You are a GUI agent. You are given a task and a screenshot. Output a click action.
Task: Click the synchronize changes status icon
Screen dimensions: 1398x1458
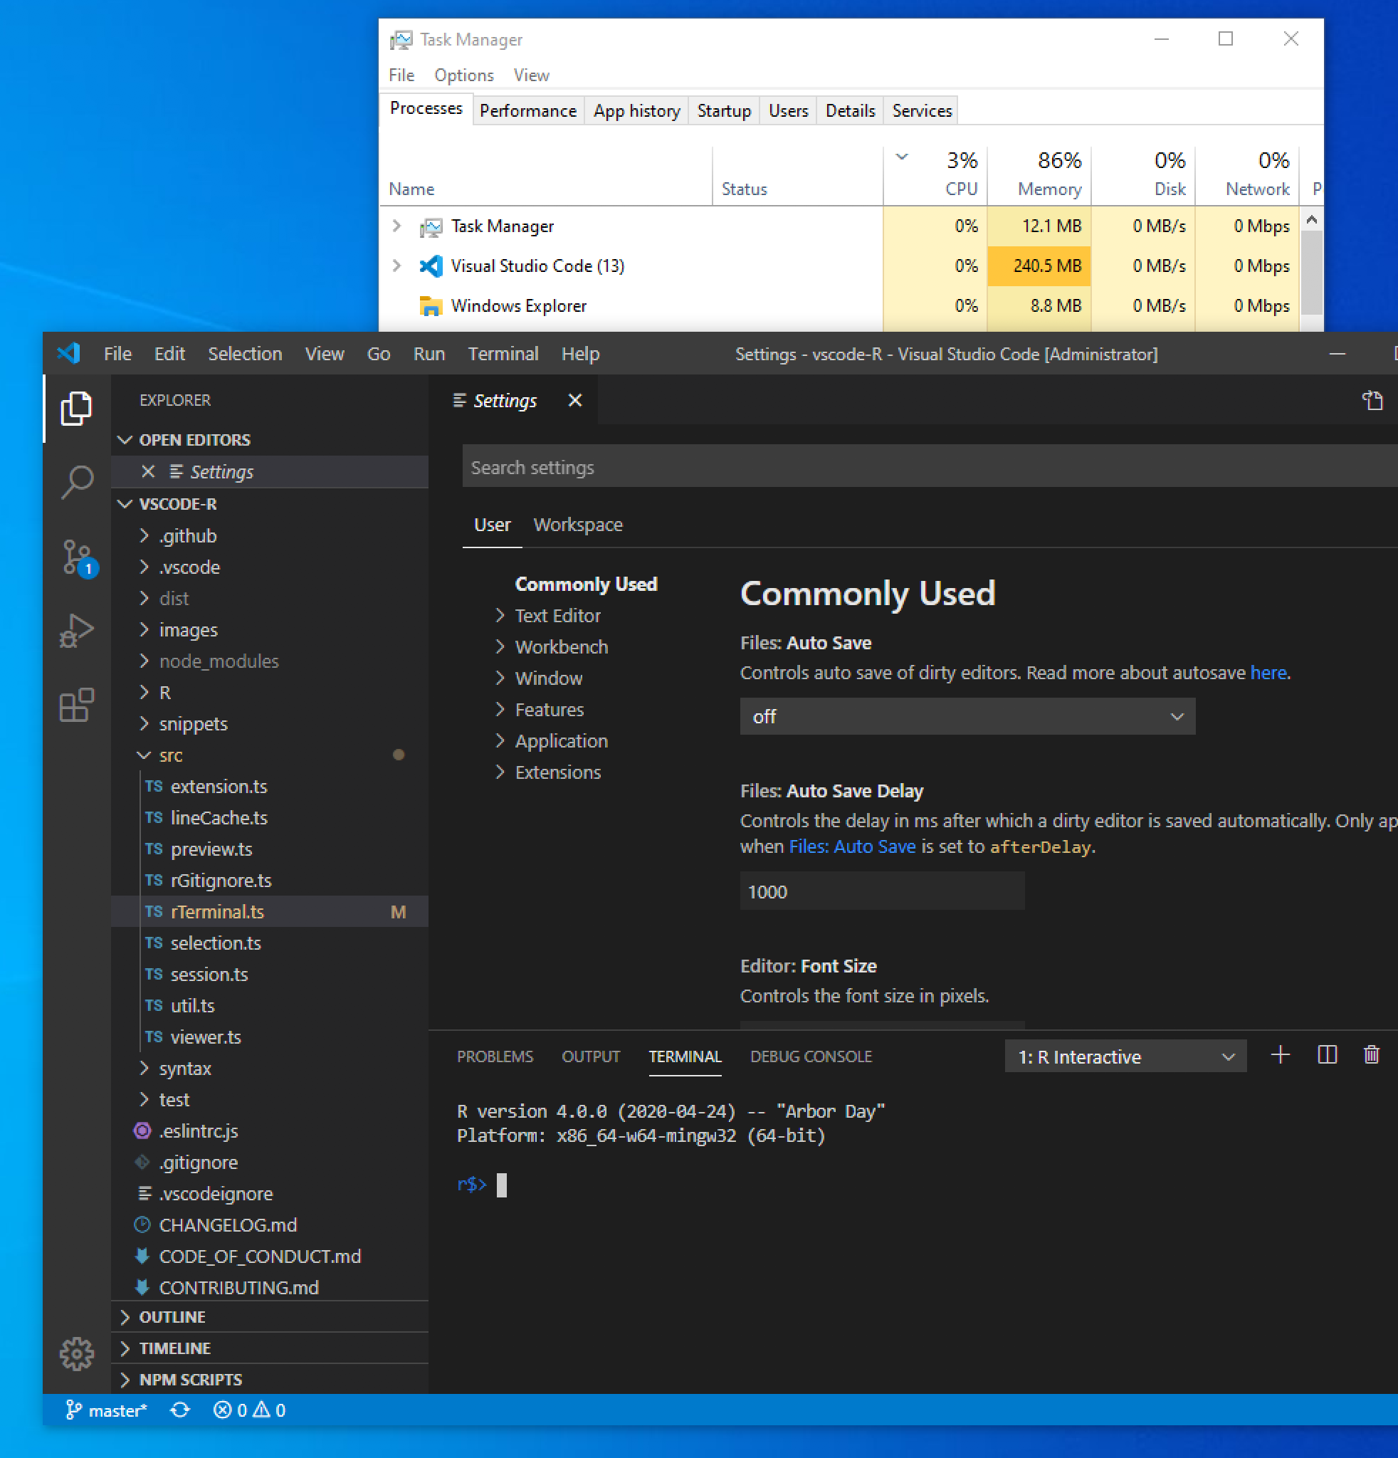(180, 1410)
